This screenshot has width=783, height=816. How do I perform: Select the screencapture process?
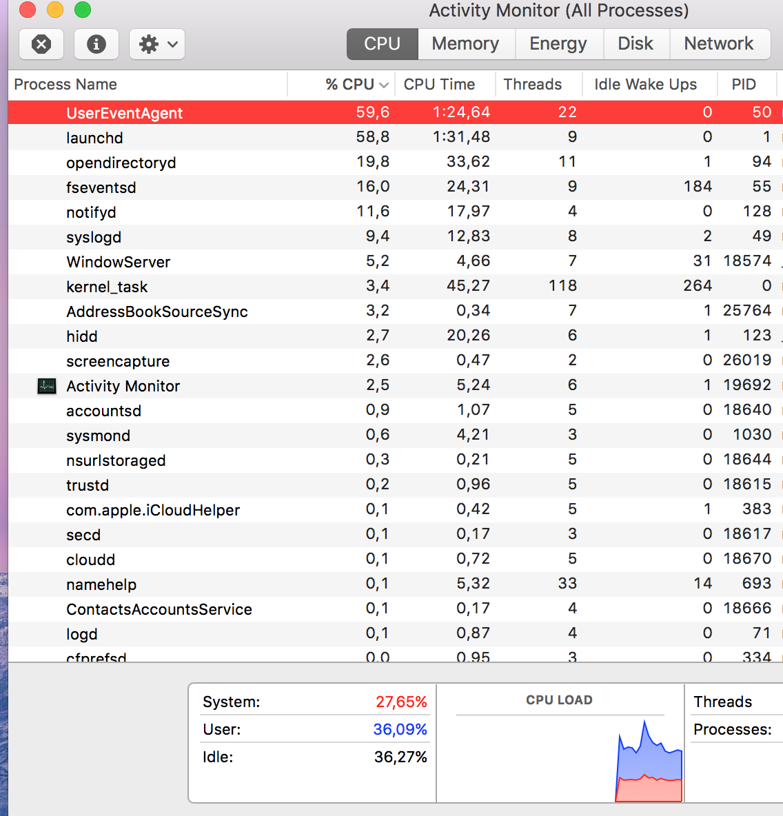pos(395,360)
